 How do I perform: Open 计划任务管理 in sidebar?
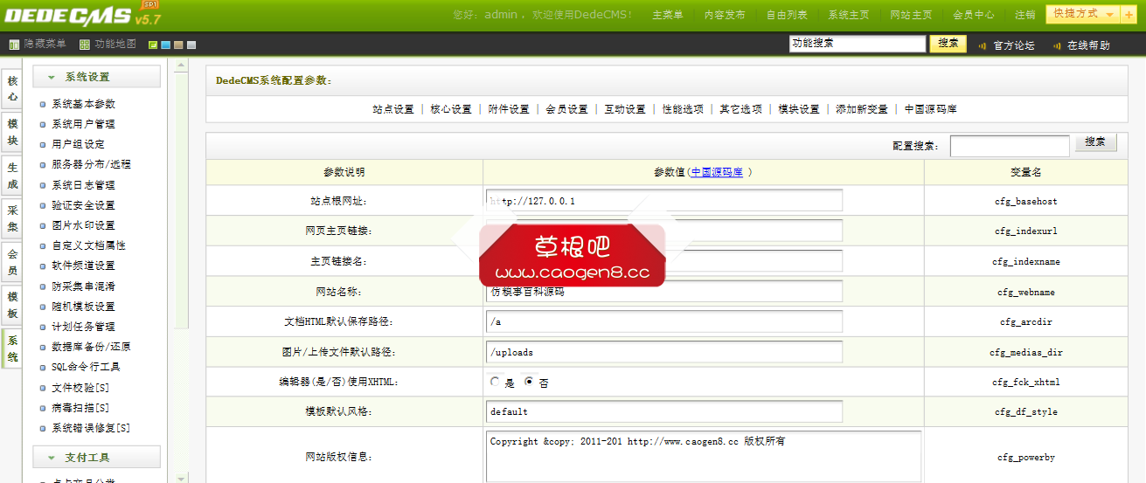pos(83,327)
